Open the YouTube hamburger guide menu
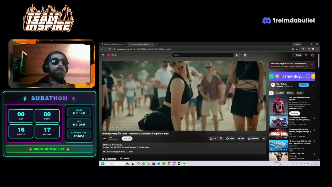The width and height of the screenshot is (332, 187). tap(103, 55)
